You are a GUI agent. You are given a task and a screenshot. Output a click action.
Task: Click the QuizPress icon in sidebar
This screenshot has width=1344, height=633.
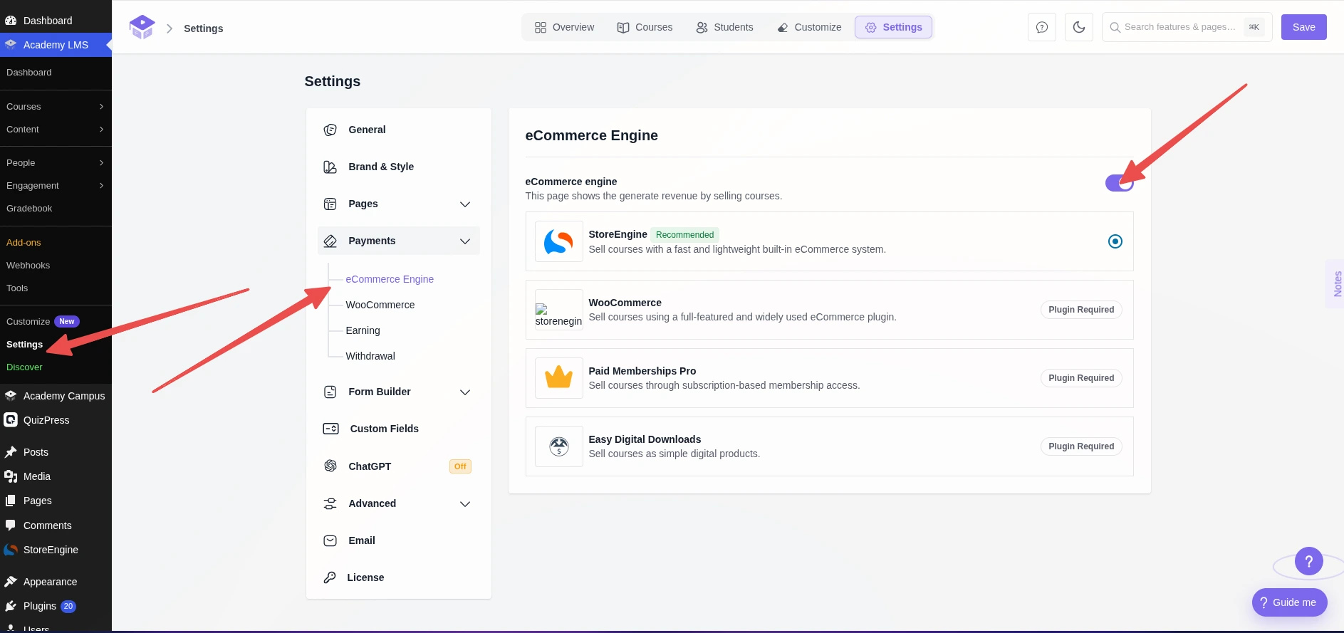(11, 420)
